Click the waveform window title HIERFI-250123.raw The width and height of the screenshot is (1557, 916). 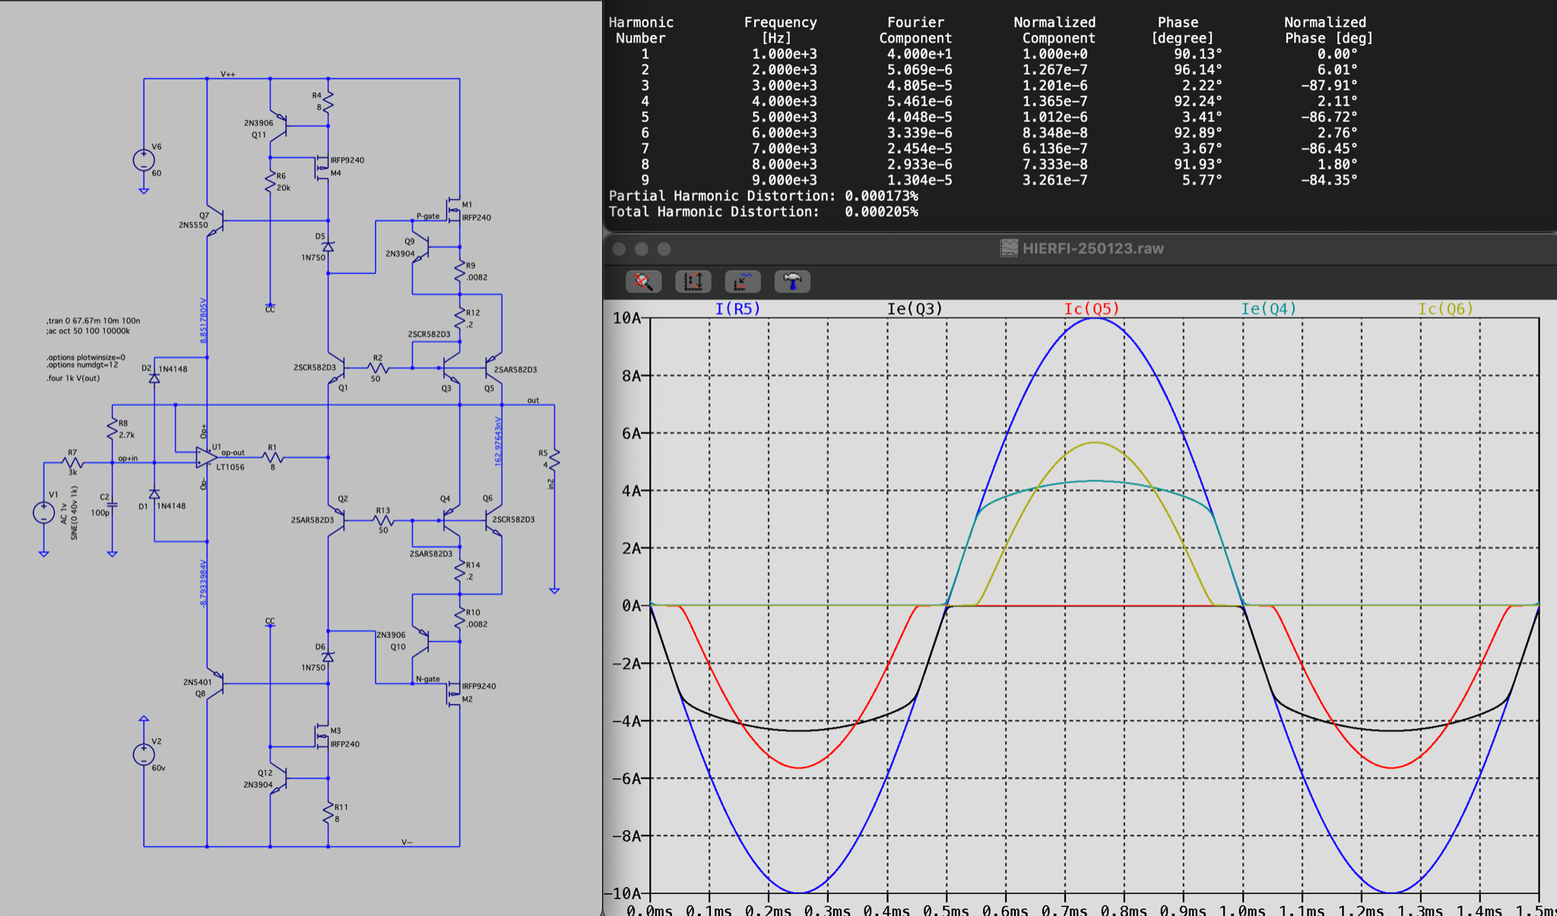pyautogui.click(x=1092, y=249)
